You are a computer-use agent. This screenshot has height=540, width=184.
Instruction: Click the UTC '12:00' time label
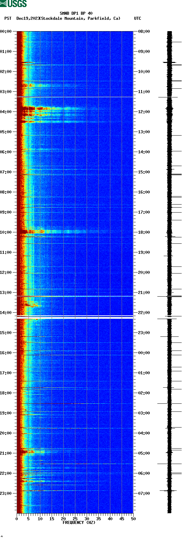coord(144,112)
